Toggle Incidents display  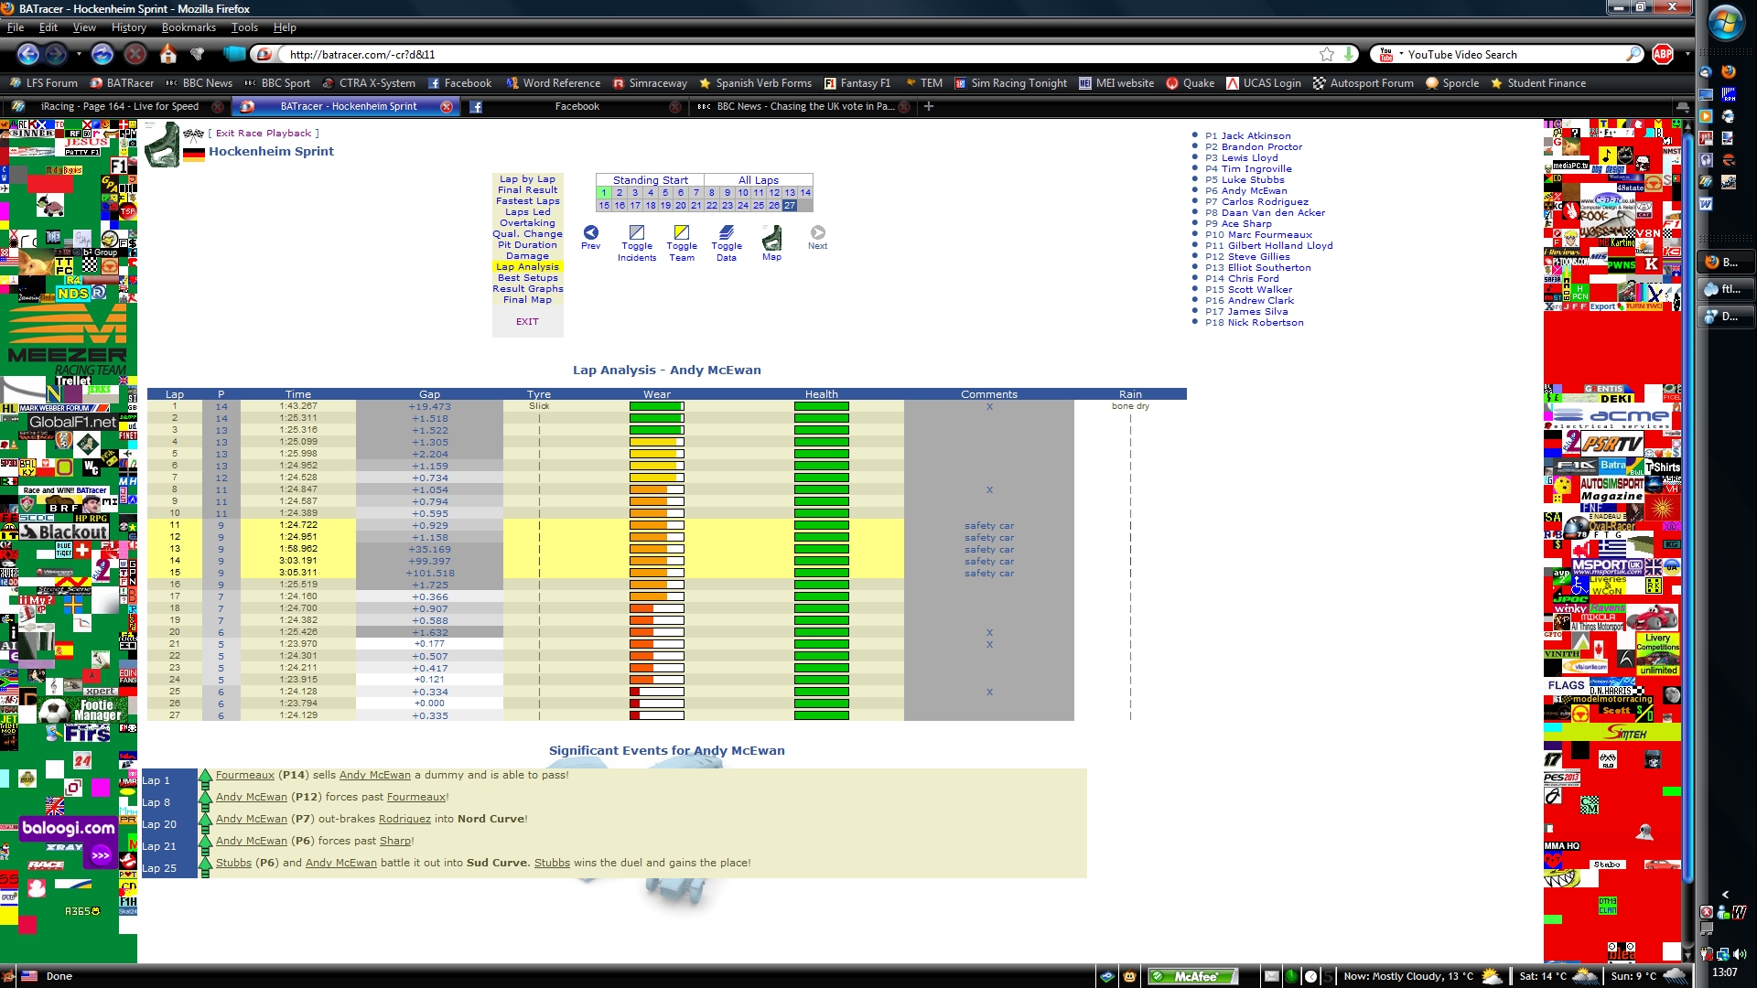click(637, 234)
